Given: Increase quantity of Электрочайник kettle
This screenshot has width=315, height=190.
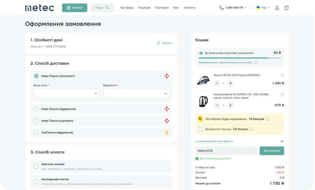Looking at the screenshot, I should pos(230,105).
